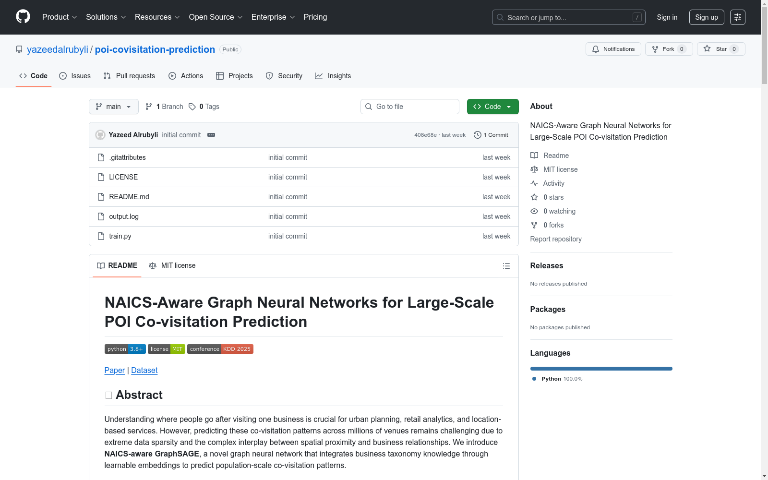This screenshot has width=768, height=480.
Task: Expand the Enterprise menu
Action: [273, 17]
